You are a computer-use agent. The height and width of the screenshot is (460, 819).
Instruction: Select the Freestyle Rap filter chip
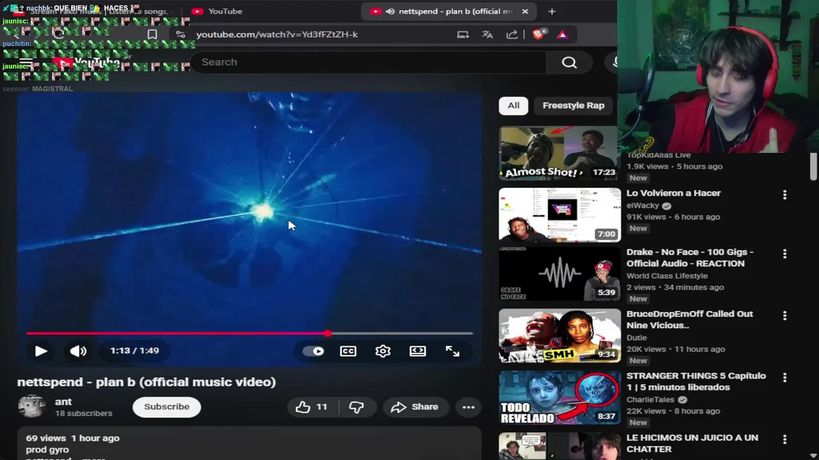click(573, 105)
